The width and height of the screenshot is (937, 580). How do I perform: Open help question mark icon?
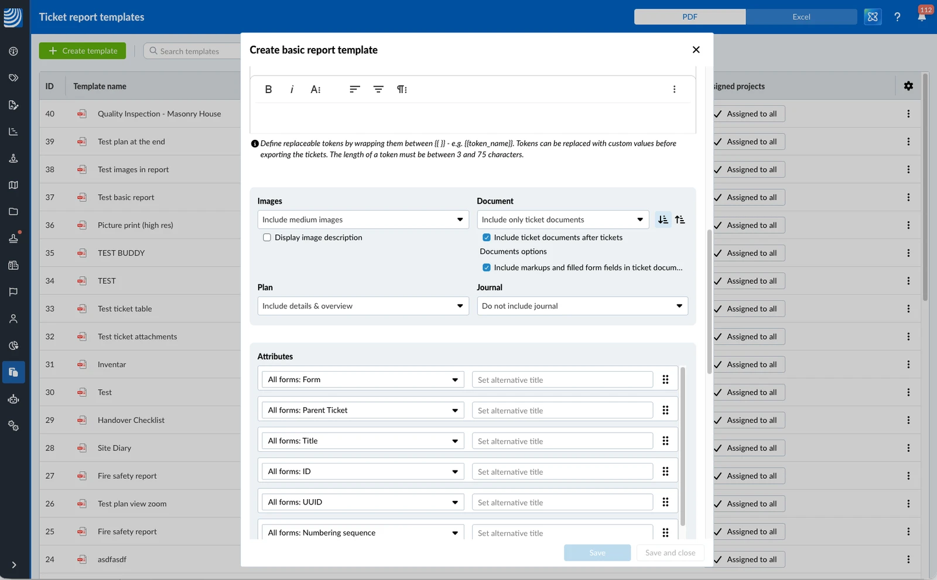(897, 17)
